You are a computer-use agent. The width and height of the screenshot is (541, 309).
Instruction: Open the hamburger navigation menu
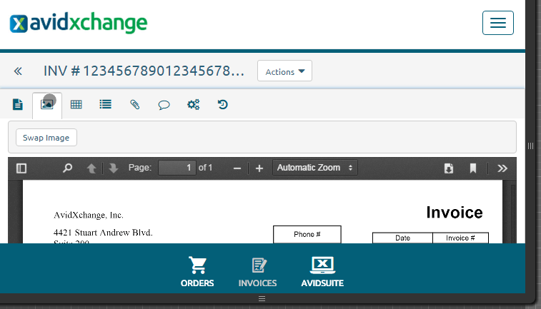click(498, 23)
